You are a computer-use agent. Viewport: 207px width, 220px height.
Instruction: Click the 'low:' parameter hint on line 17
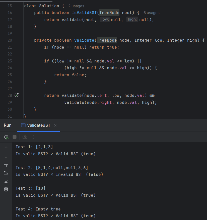point(105,19)
